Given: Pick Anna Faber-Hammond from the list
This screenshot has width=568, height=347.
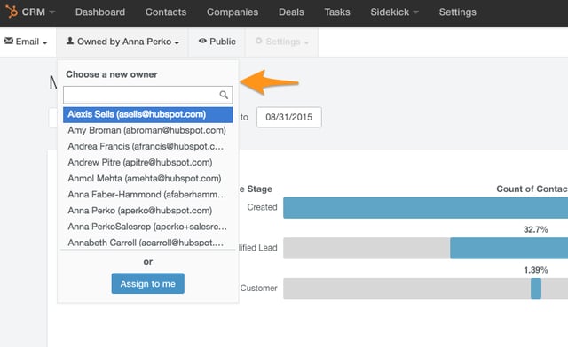Looking at the screenshot, I should [148, 195].
